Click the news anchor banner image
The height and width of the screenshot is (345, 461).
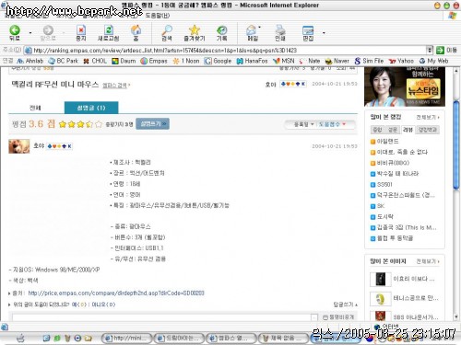click(405, 86)
